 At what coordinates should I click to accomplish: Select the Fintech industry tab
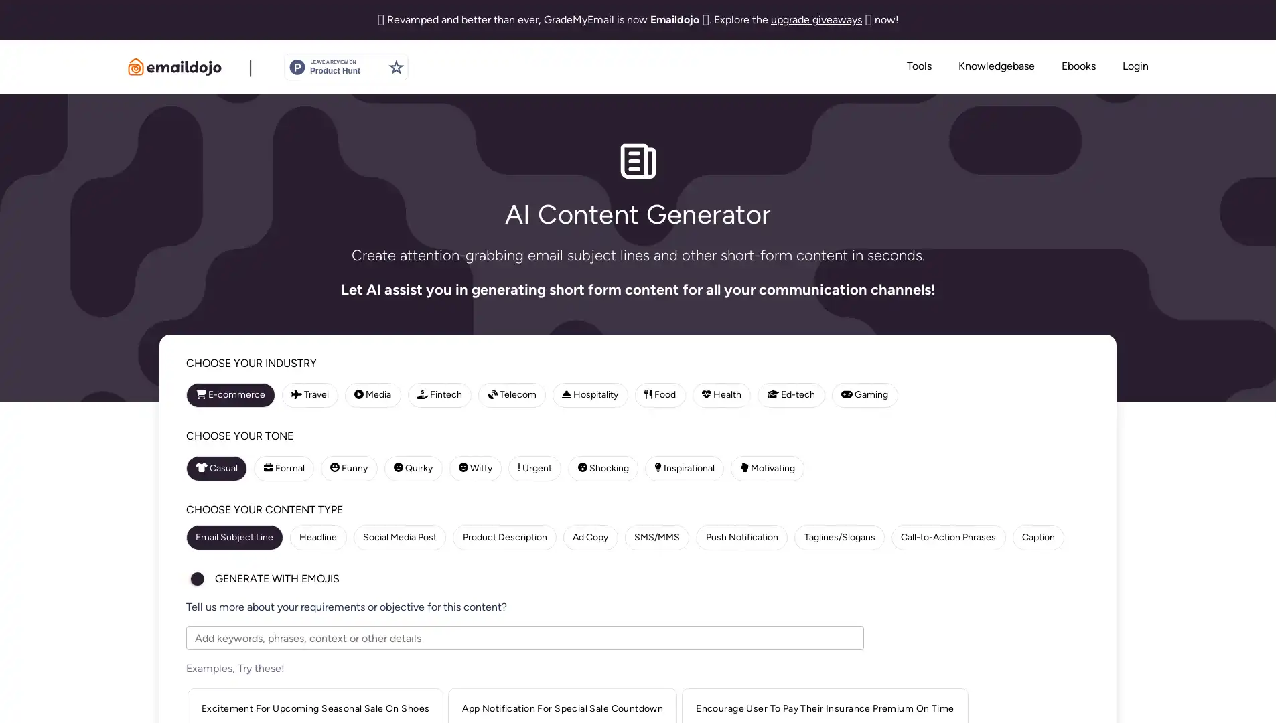tap(440, 394)
